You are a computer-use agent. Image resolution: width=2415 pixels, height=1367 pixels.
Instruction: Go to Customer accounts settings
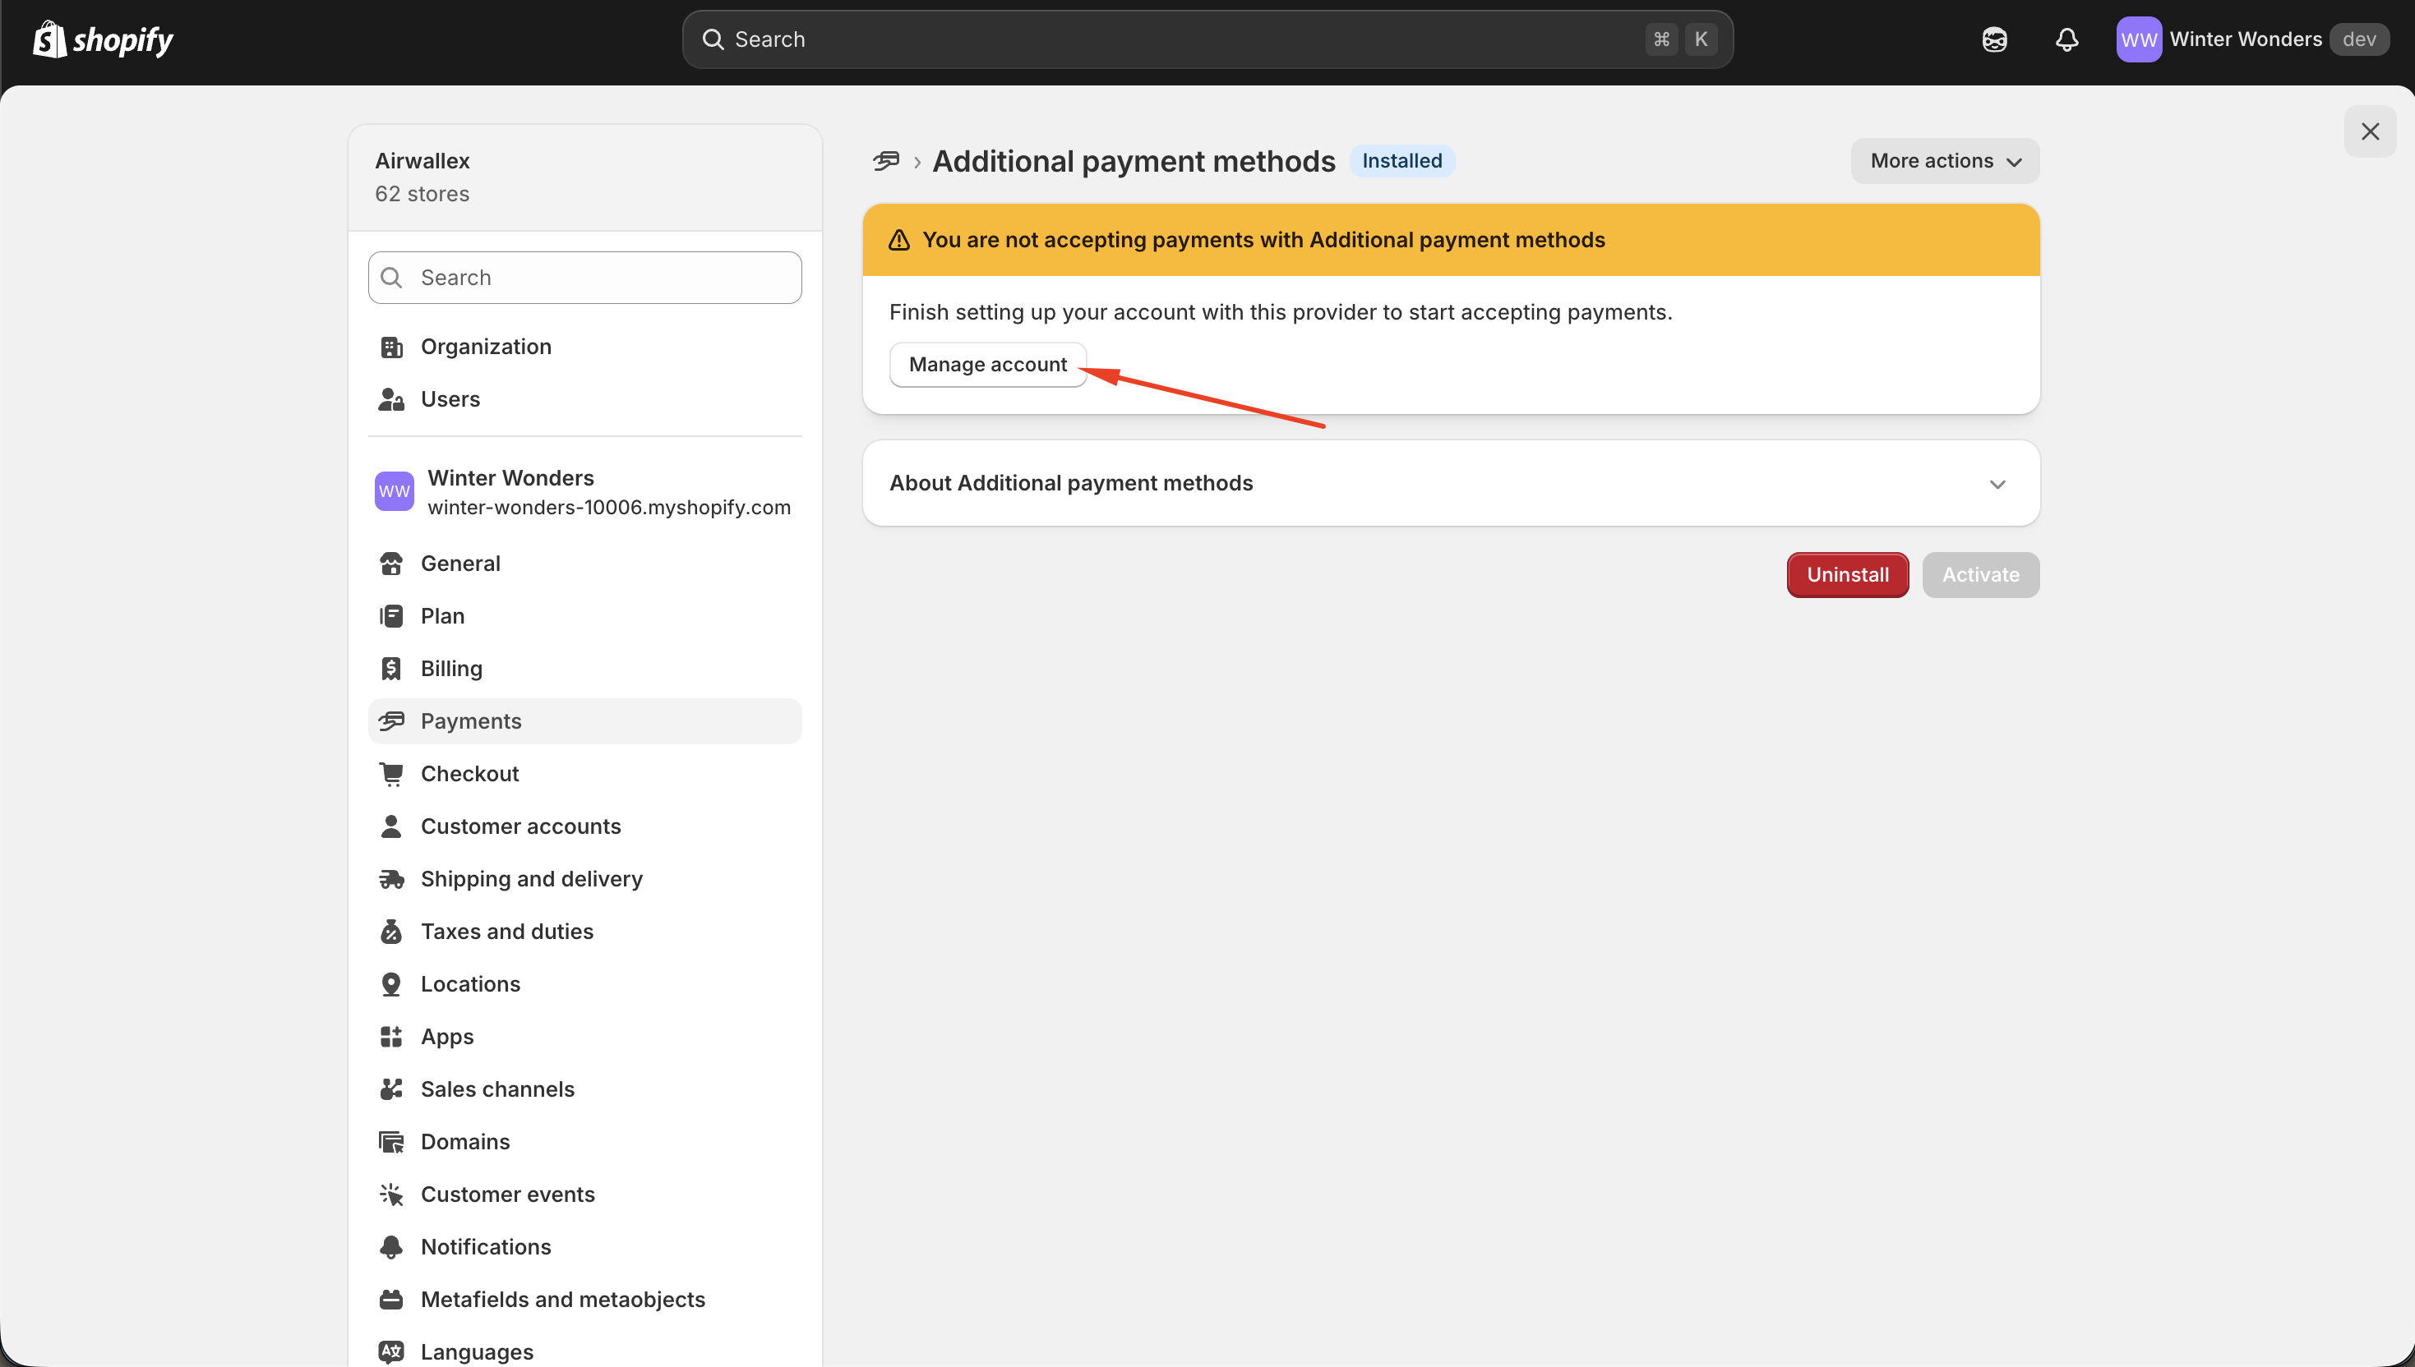pos(585,827)
